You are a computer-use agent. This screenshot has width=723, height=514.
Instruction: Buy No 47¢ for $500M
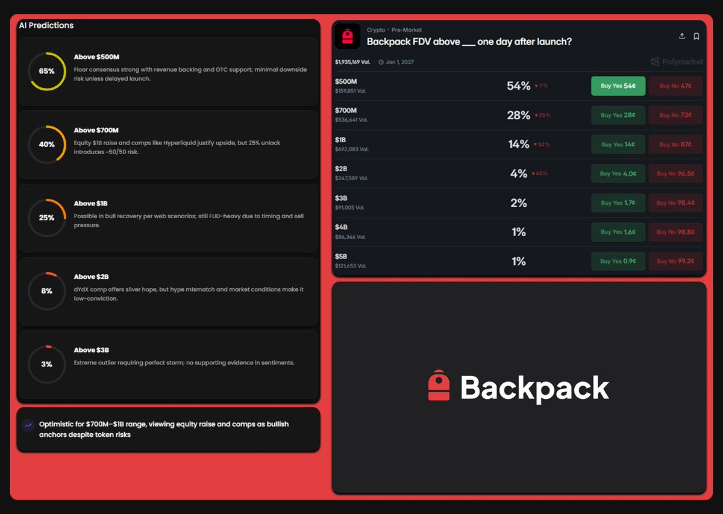point(675,86)
